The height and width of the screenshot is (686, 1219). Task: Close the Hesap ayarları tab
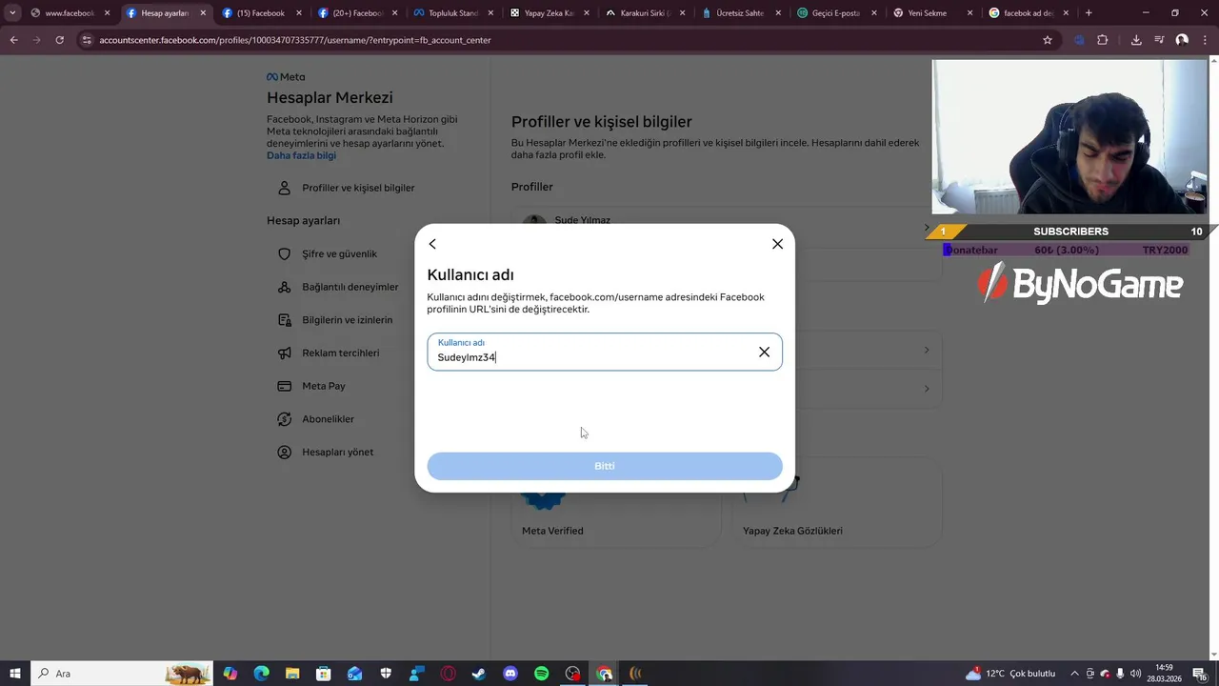coord(203,13)
